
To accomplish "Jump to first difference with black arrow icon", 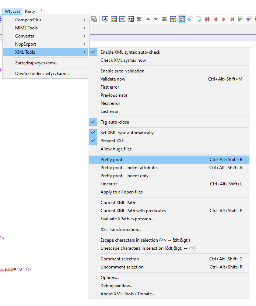I will (x=139, y=19).
